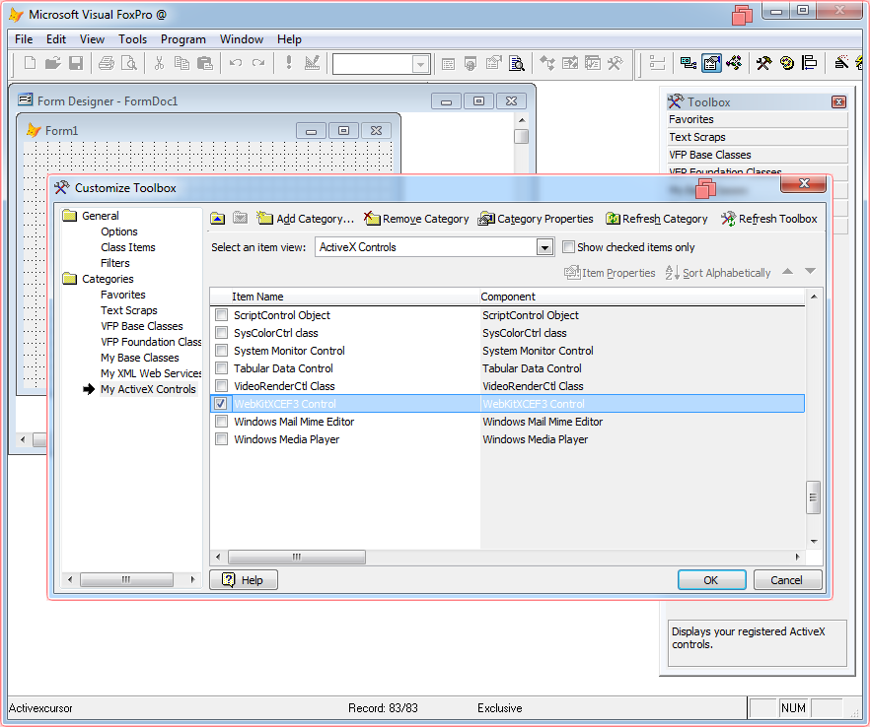Open the Program menu
The height and width of the screenshot is (727, 870).
pos(183,39)
